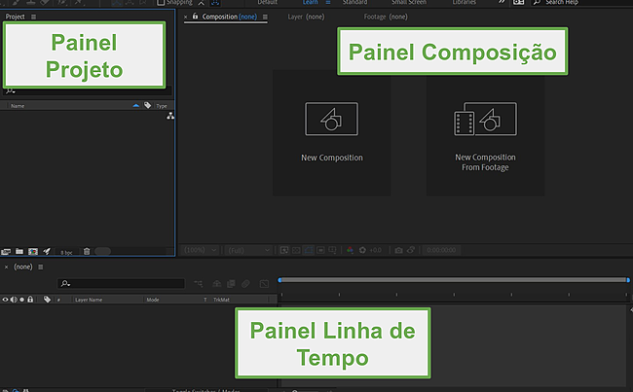Viewport: 633px width, 392px height.
Task: Select the Composition (none) tab
Action: (229, 17)
